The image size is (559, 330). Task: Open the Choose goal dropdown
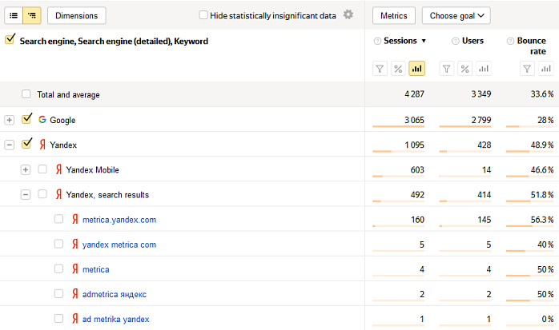pos(456,16)
